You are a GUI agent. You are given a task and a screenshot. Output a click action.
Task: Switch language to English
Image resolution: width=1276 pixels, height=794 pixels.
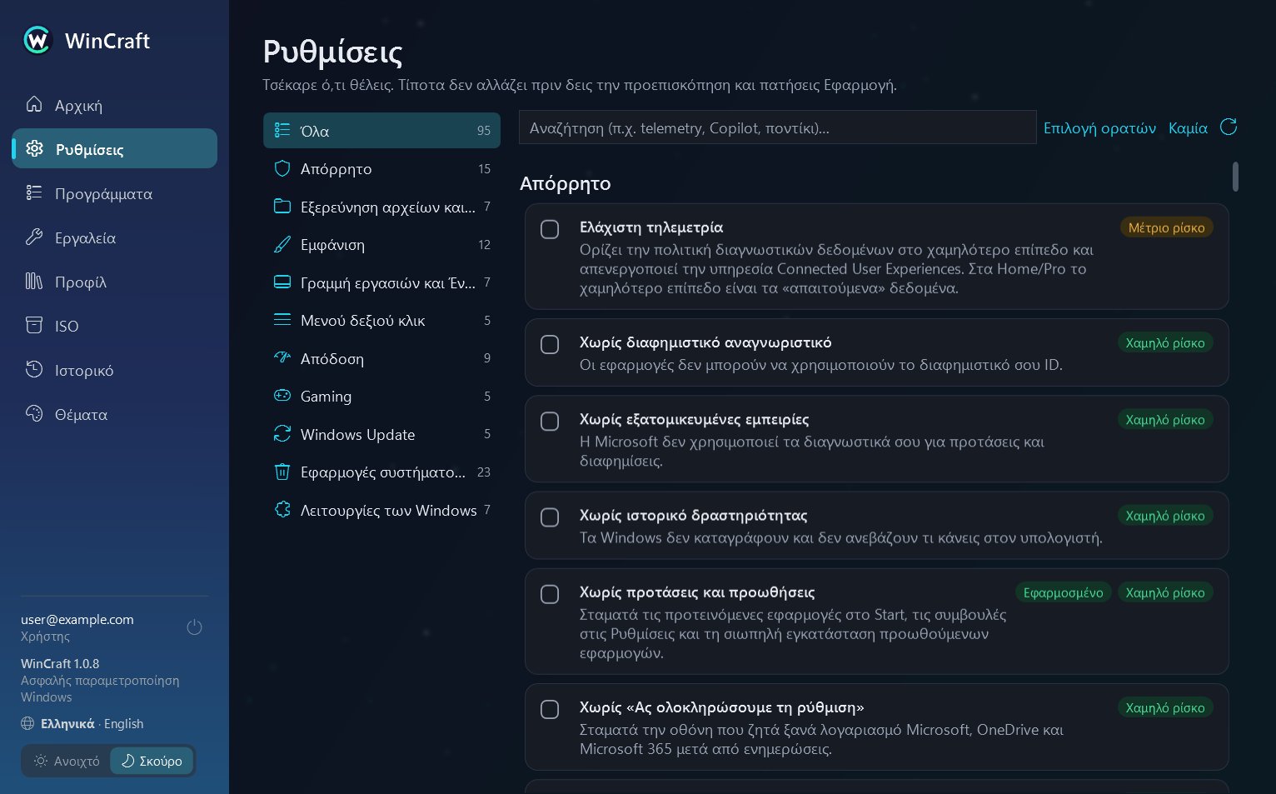click(124, 723)
